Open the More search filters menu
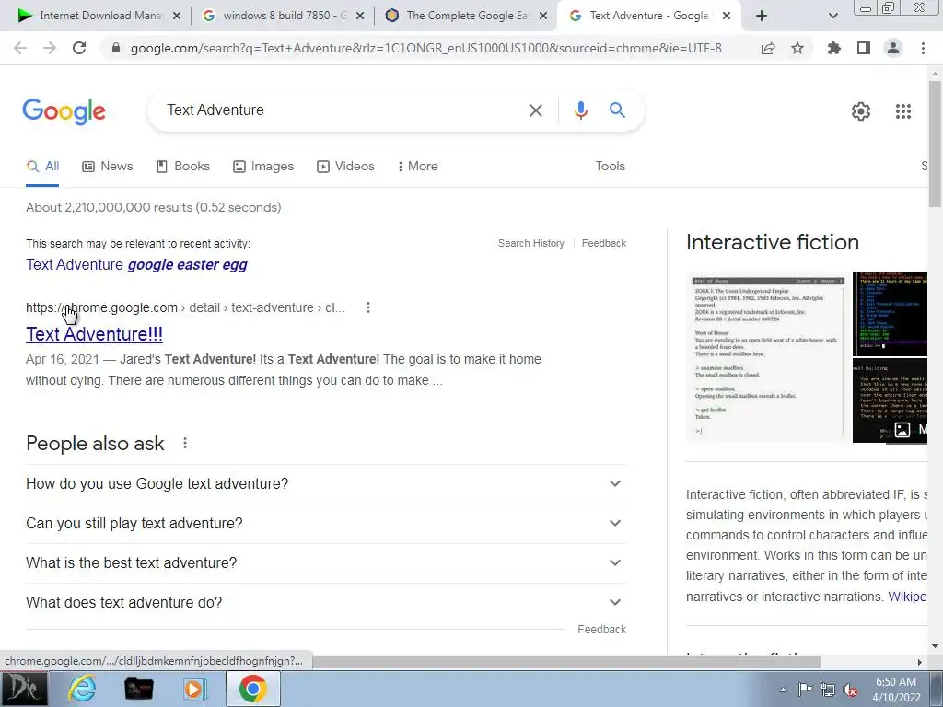 click(417, 167)
